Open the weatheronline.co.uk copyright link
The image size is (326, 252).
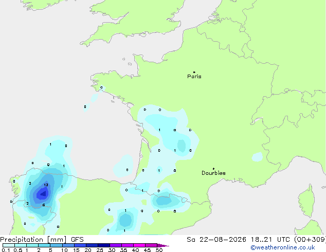coord(282,247)
